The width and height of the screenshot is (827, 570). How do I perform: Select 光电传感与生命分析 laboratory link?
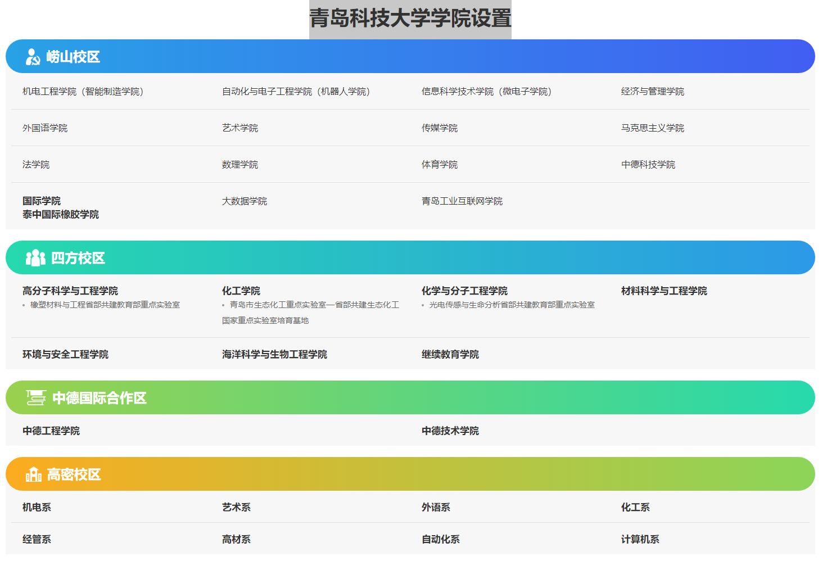tap(512, 305)
